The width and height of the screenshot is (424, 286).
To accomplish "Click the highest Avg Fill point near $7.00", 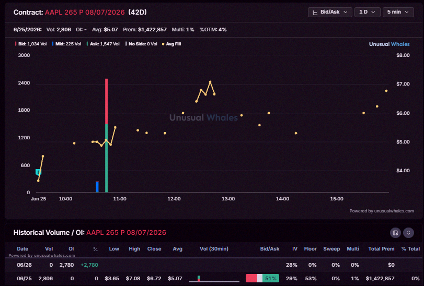I will 210,82.
